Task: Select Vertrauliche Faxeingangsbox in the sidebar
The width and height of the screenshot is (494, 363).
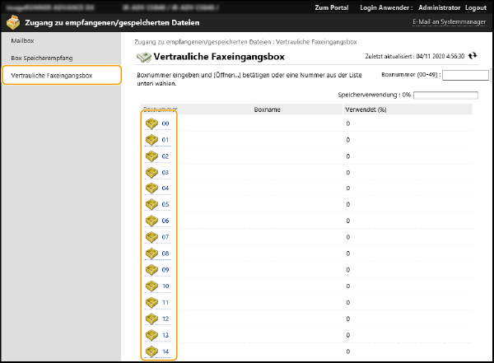Action: pyautogui.click(x=51, y=76)
